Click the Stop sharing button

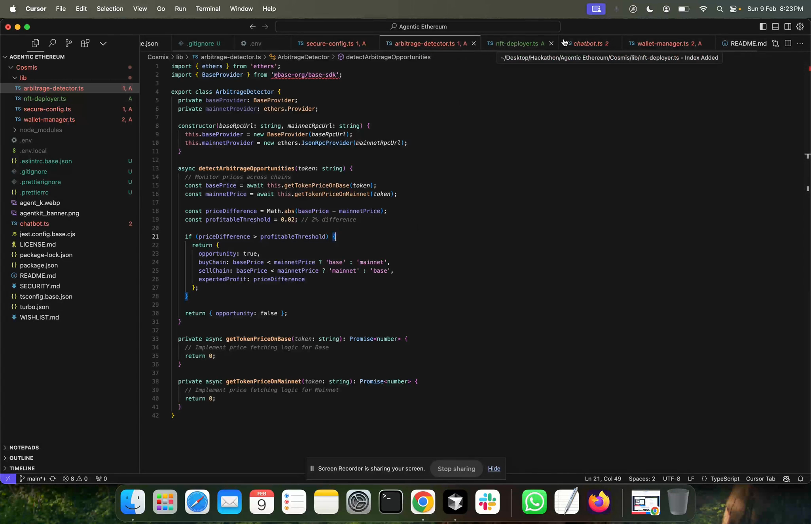[456, 469]
